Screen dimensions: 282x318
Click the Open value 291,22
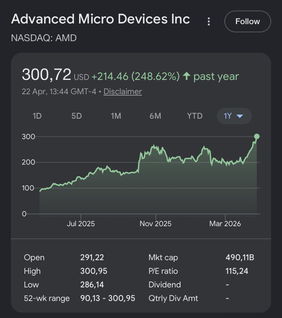click(92, 257)
